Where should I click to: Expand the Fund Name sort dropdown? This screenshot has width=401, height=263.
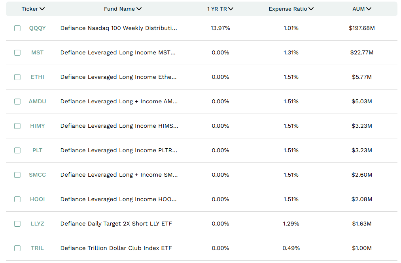(x=139, y=9)
